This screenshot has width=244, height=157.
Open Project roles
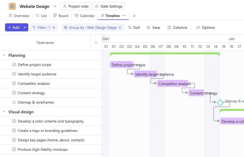pos(76,6)
